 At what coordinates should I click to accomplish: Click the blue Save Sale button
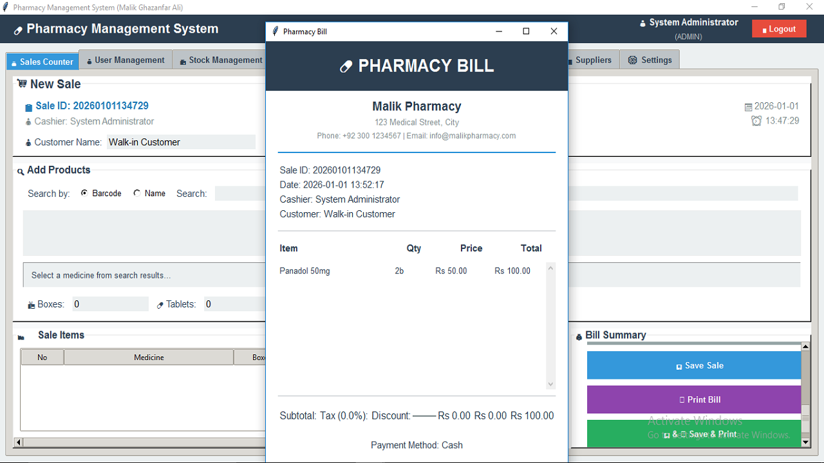[694, 365]
